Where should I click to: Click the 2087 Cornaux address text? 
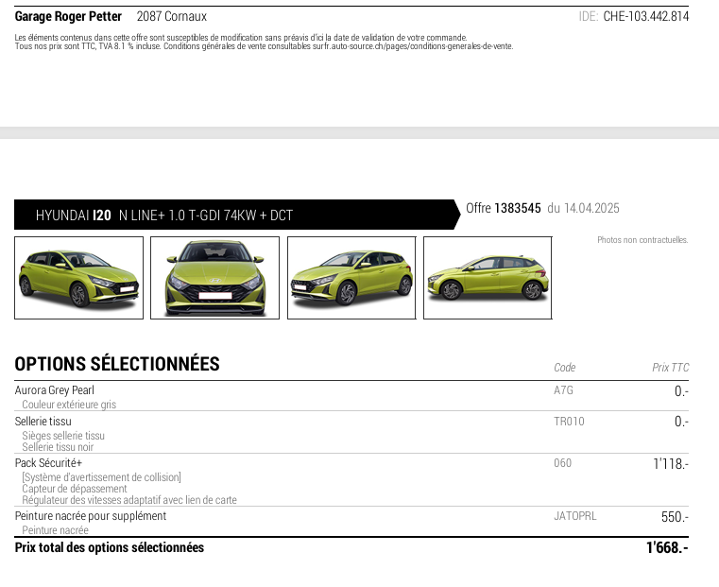[x=172, y=16]
